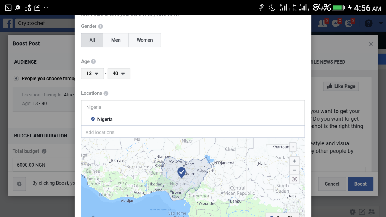386x217 pixels.
Task: Select the MOBILE NEWS FEED tab
Action: (328, 62)
